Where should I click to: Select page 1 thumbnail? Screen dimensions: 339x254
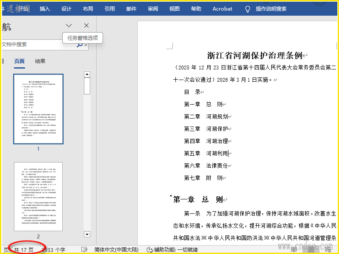coord(38,109)
